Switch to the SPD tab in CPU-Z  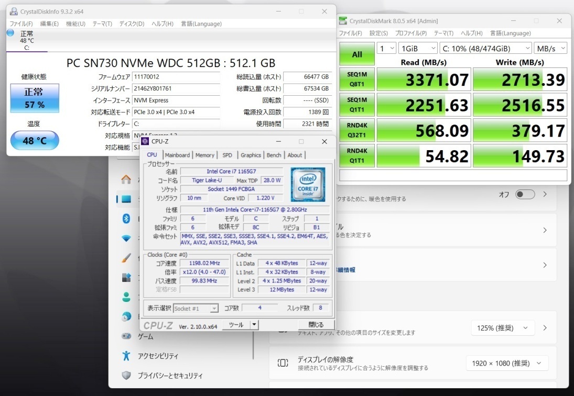228,155
